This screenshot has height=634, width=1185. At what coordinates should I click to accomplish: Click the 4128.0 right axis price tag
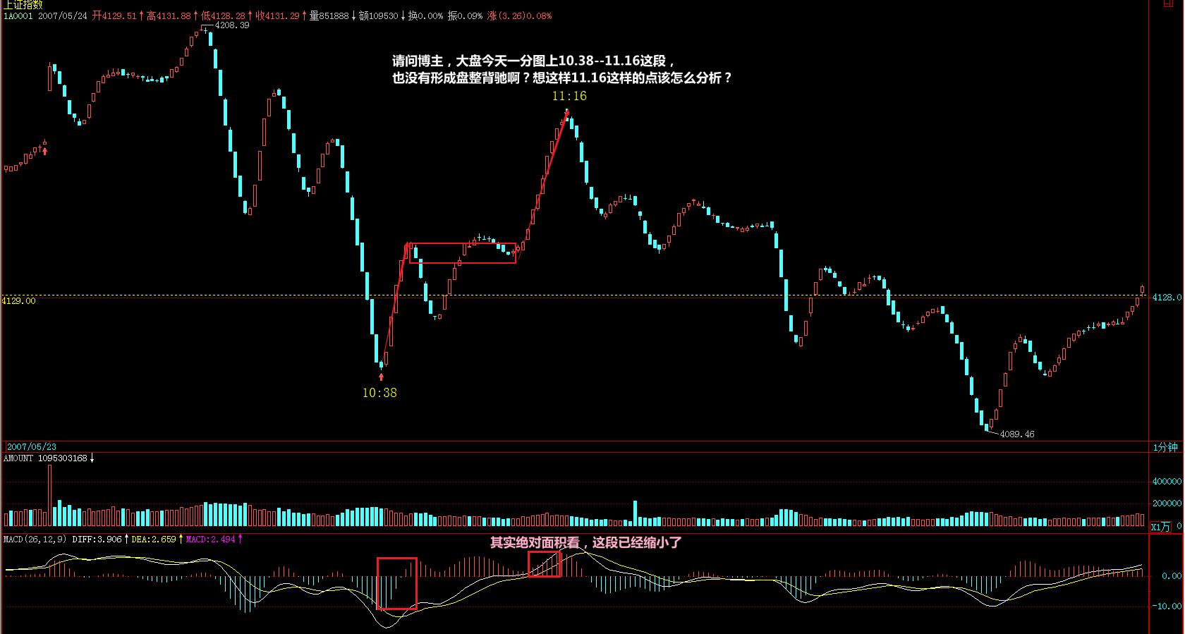pos(1166,298)
